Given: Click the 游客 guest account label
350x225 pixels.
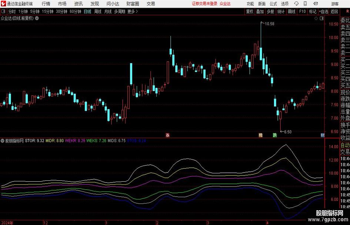Looking at the screenshot, I should (335, 4).
